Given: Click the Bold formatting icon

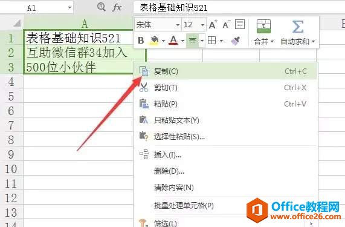Looking at the screenshot, I should pos(141,41).
